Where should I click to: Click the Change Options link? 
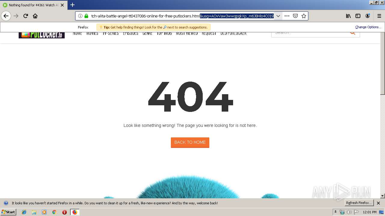tap(368, 27)
